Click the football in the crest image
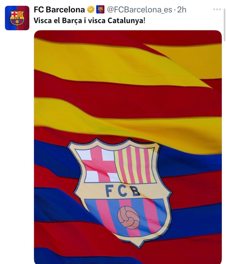 pyautogui.click(x=129, y=217)
